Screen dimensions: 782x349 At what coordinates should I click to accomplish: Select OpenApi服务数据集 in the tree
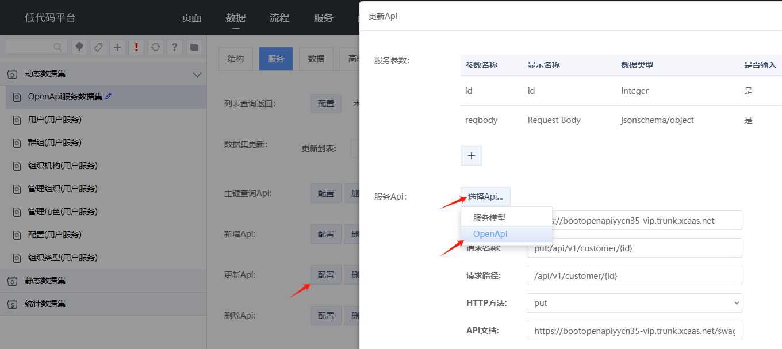(x=106, y=97)
